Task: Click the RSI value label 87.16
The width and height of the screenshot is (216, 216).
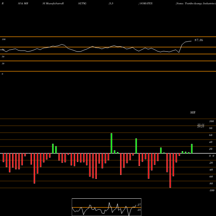Action: point(199,40)
